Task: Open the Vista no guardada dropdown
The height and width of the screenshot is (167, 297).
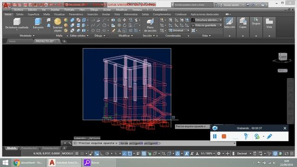Action: pos(207,25)
